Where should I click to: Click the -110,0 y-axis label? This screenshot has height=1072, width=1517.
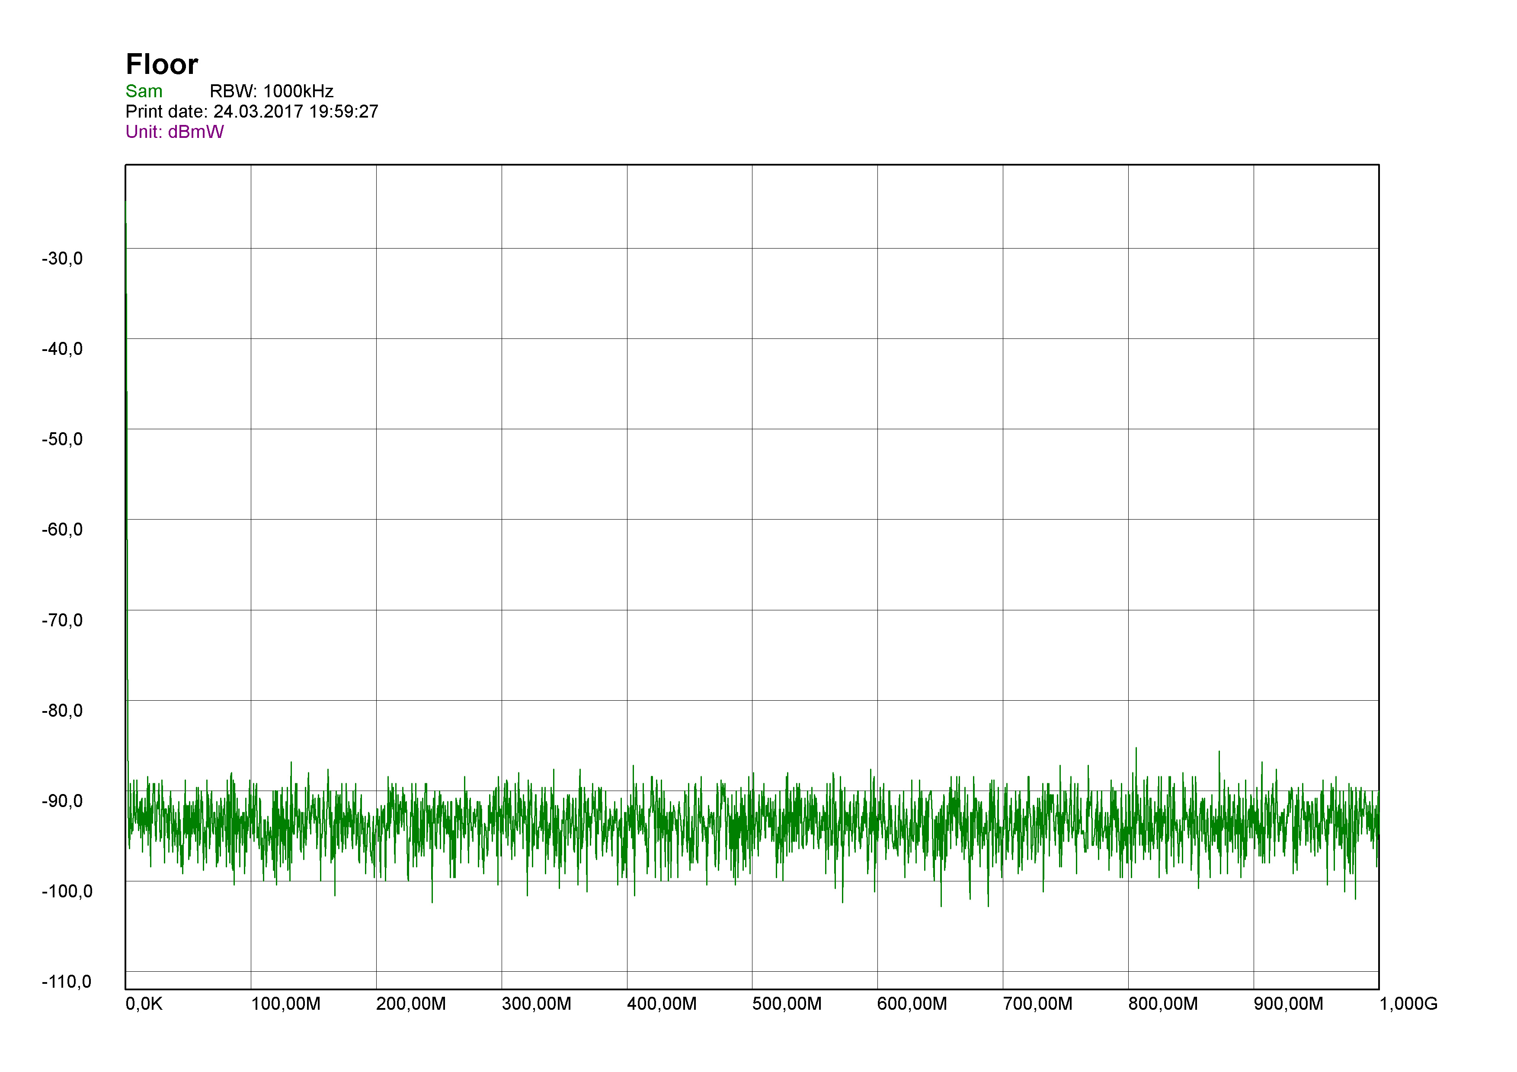tap(67, 983)
